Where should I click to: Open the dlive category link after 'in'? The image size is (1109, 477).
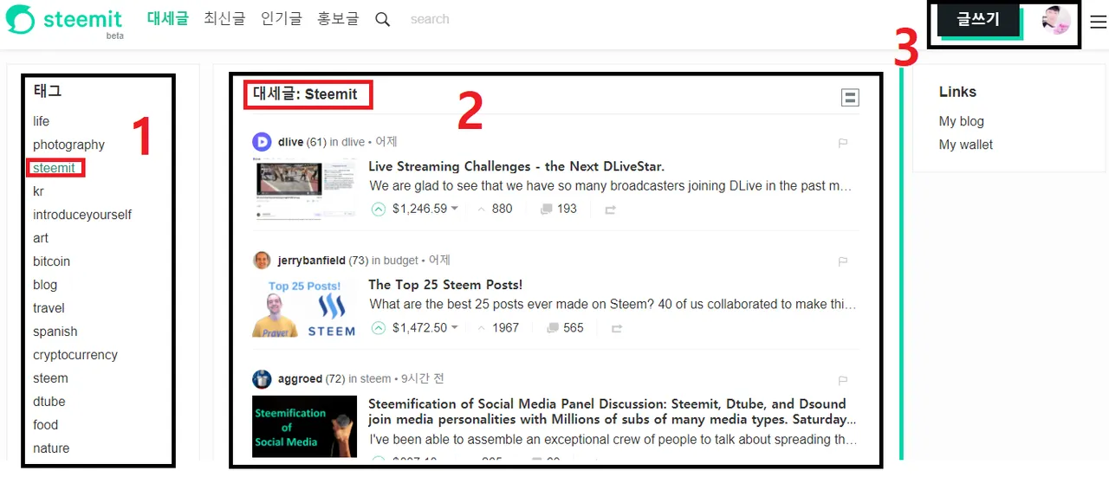pos(353,142)
